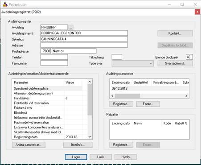Open the Kontakt dialog button
Viewport: 201px width, 165px height.
coord(175,33)
